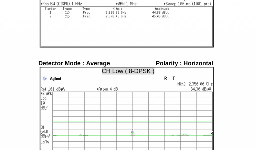Click the CH Low ( 8-DPSK ) title

coord(128,71)
